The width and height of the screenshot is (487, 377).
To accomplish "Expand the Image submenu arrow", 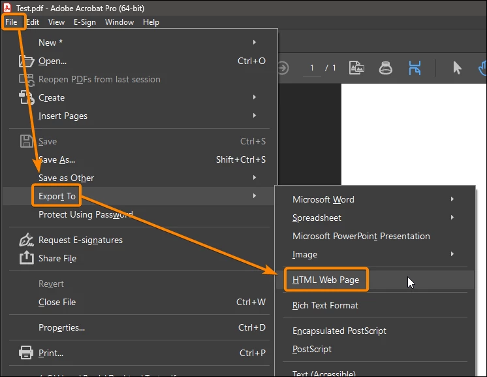I will point(452,254).
